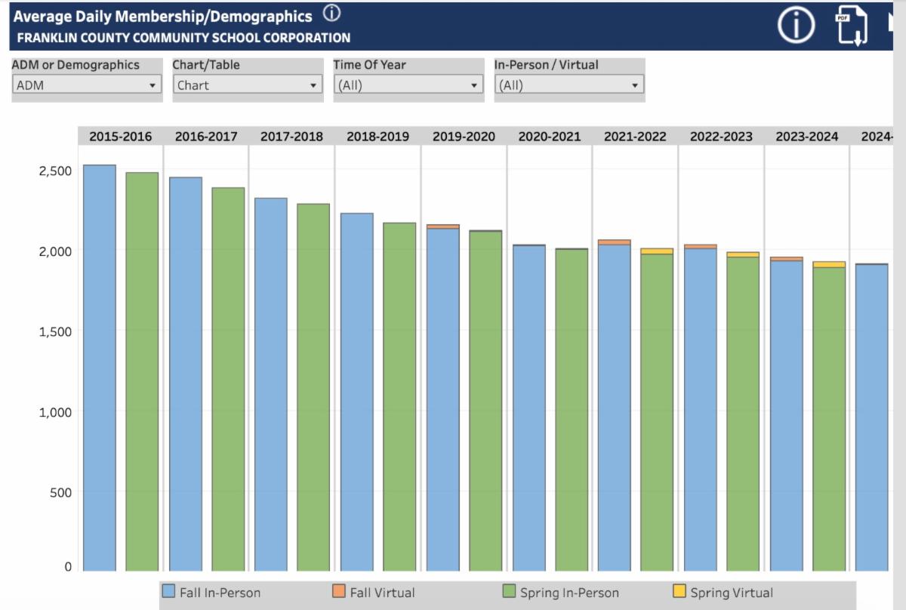Click the 1,500 y-axis label
Viewport: 906px width, 610px height.
point(55,331)
